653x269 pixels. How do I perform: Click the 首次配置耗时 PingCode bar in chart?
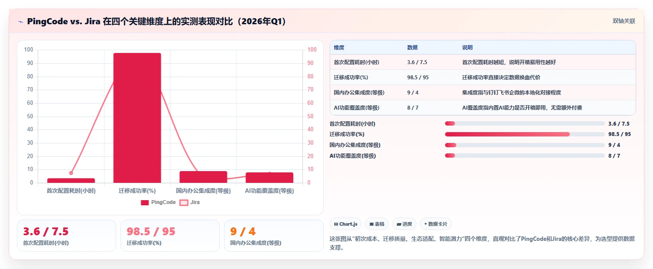click(x=71, y=180)
